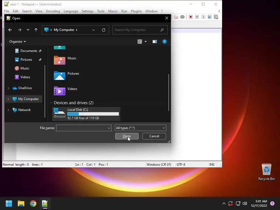Viewport: 280px width, 210px height.
Task: Open the File menu in Notepad++
Action: (x=7, y=11)
